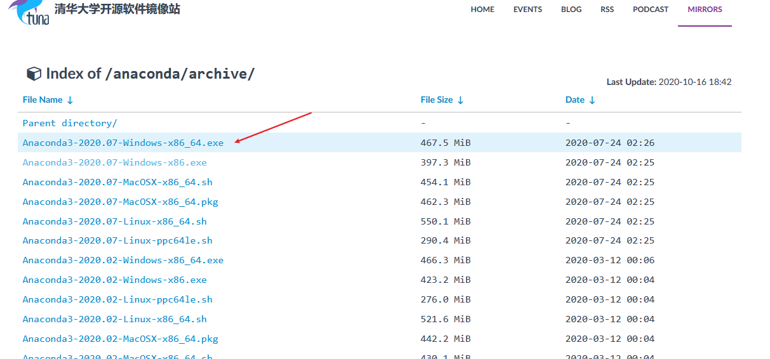Download Anaconda3-2020.02-Windows-x86_64.exe
770x359 pixels.
[123, 260]
